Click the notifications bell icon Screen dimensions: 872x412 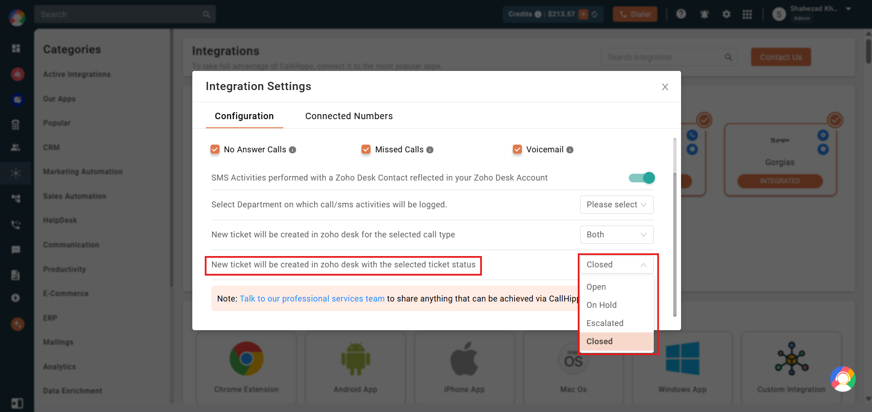(705, 14)
